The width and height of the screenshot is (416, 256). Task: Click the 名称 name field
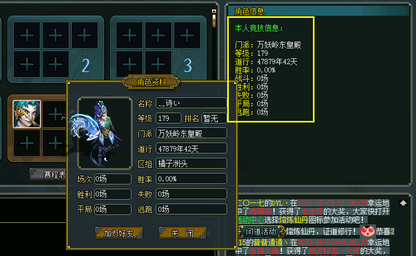click(x=191, y=103)
